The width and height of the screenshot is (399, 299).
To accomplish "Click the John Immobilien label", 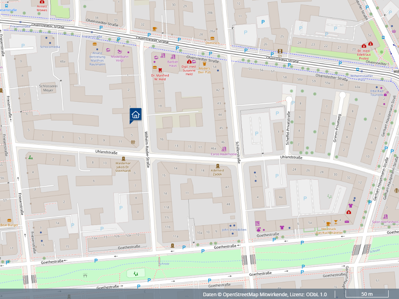I will pos(234,230).
